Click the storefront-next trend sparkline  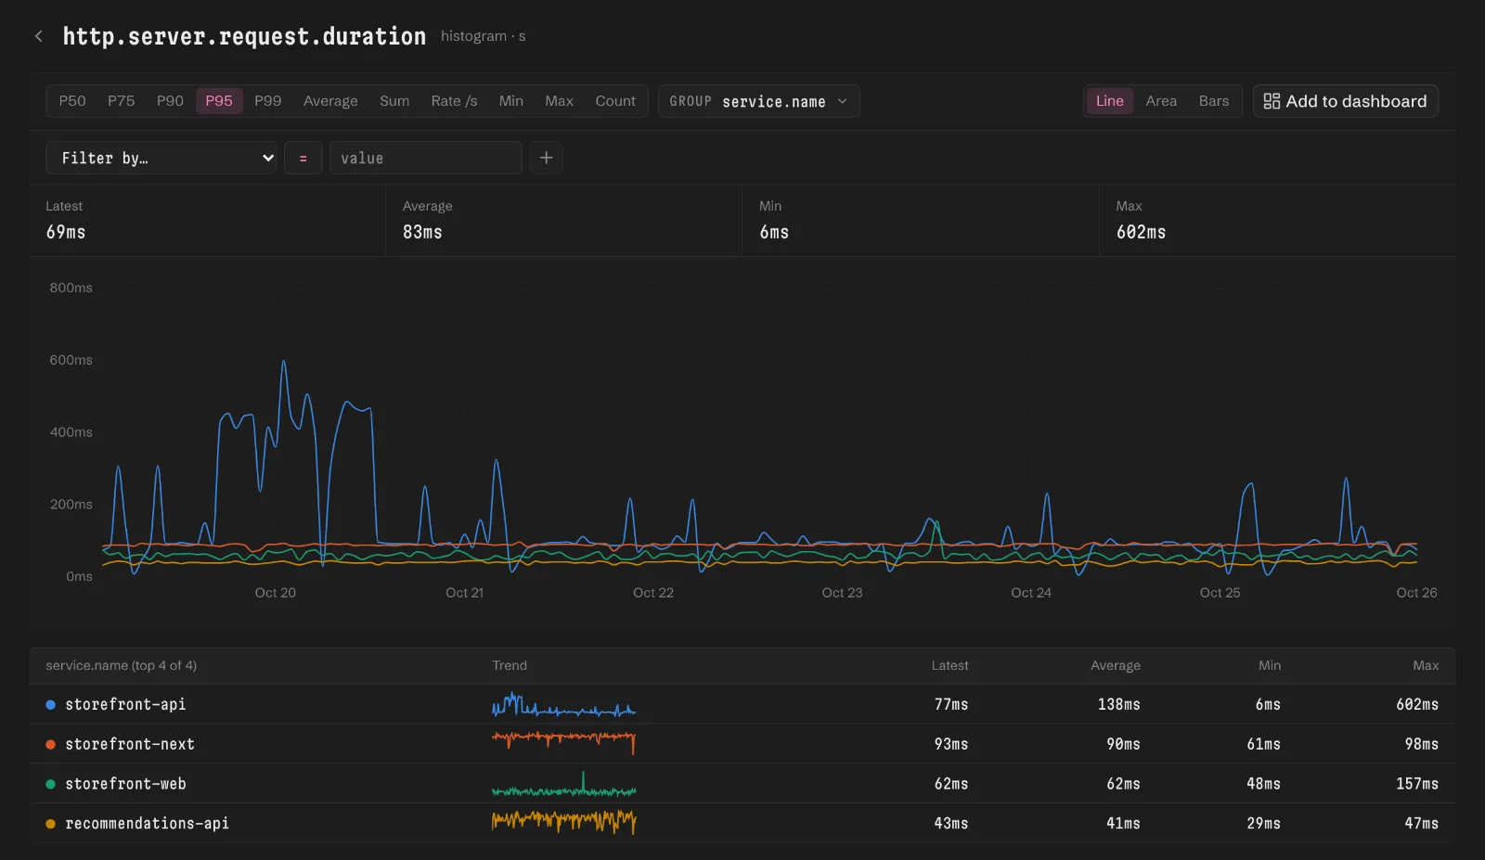563,742
